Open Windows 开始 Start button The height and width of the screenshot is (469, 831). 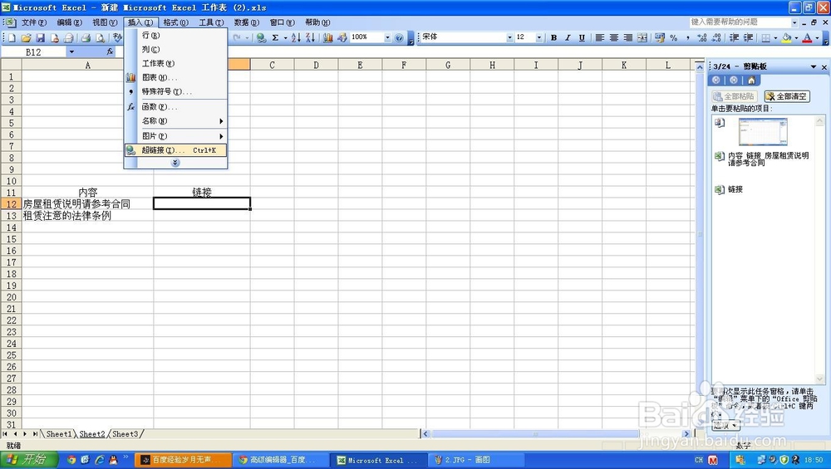pos(28,460)
